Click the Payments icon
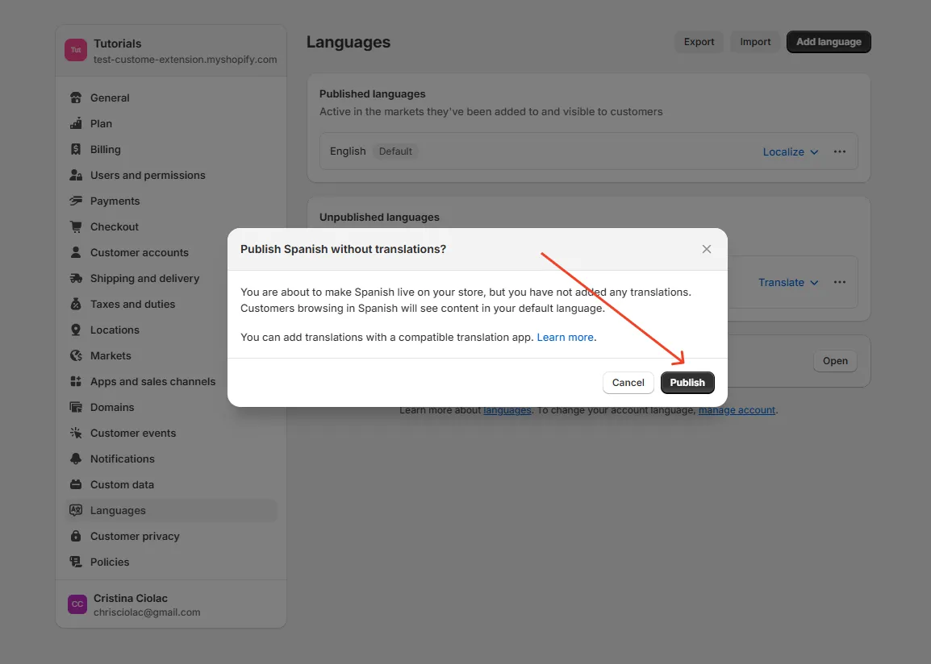Screen dimensions: 931x664 pos(75,201)
